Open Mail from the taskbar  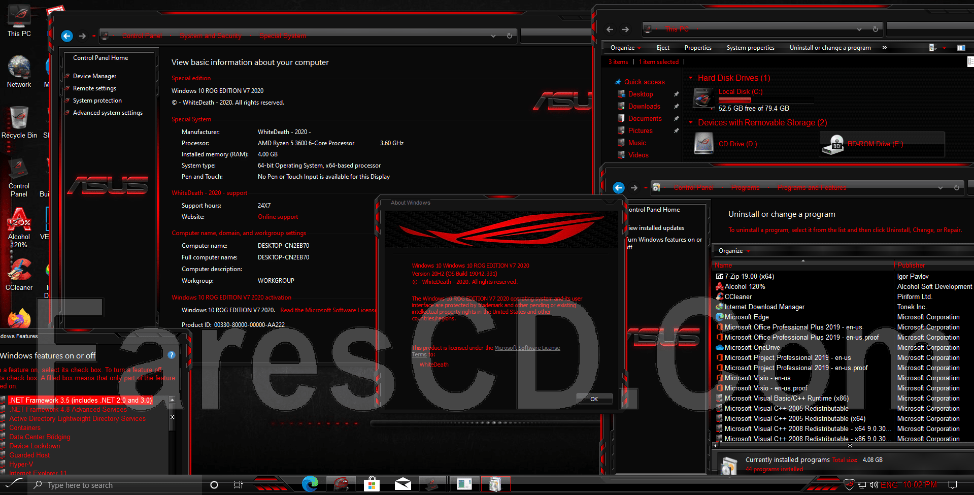[x=402, y=484]
